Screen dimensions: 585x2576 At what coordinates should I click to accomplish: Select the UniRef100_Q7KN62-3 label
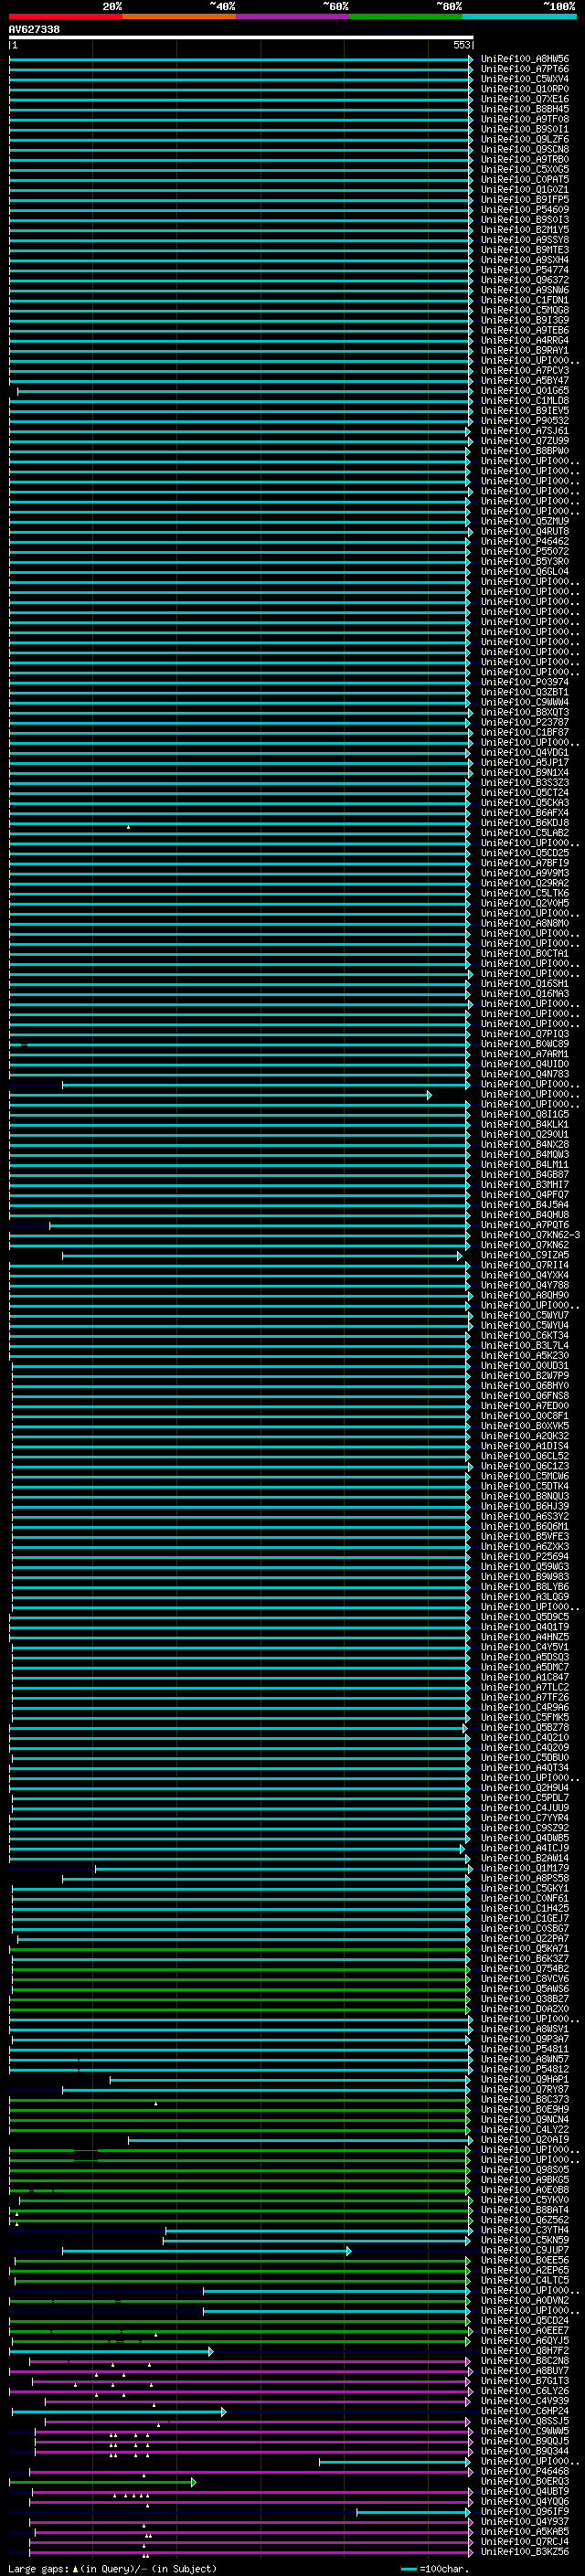point(530,1235)
